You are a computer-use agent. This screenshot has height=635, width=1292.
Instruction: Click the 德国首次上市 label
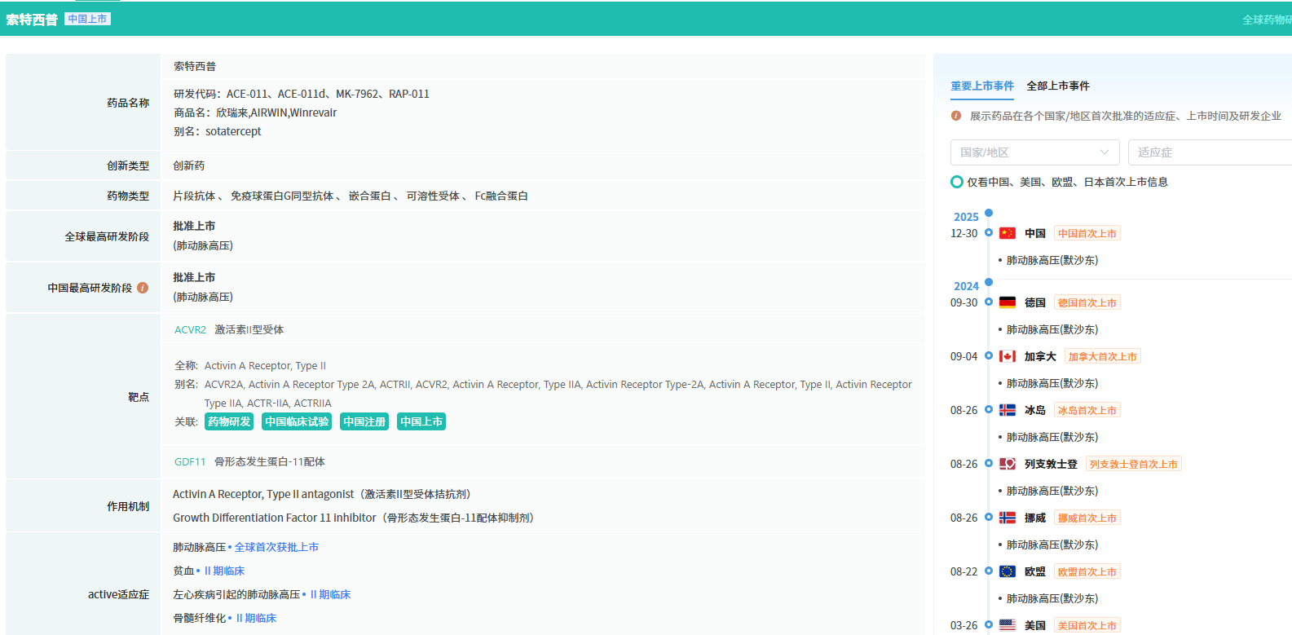click(1087, 302)
